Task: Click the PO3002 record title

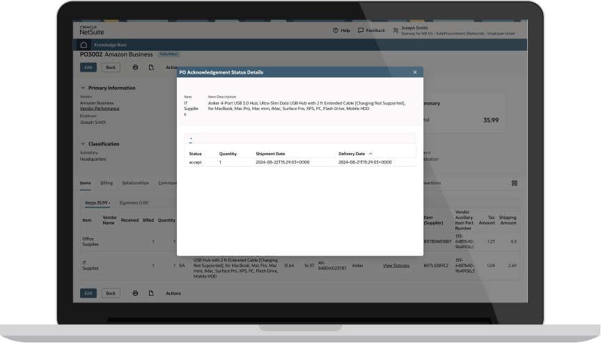Action: tap(91, 54)
